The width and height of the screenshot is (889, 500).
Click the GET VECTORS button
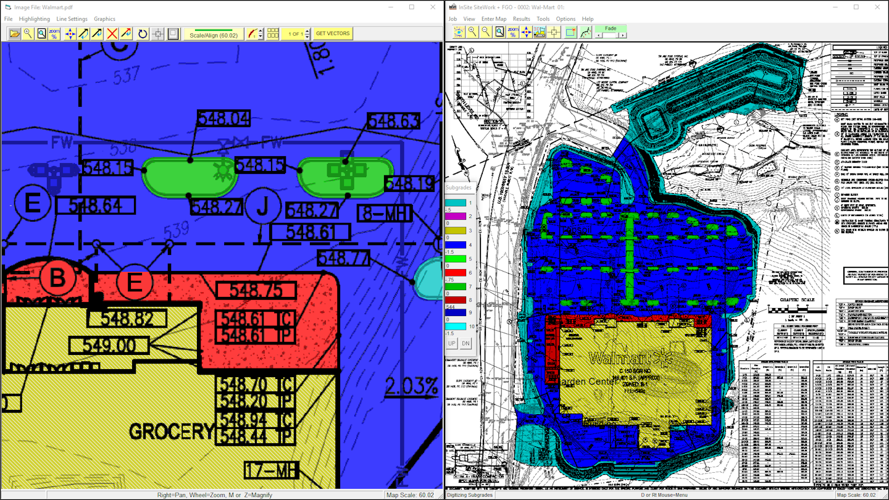pyautogui.click(x=333, y=34)
